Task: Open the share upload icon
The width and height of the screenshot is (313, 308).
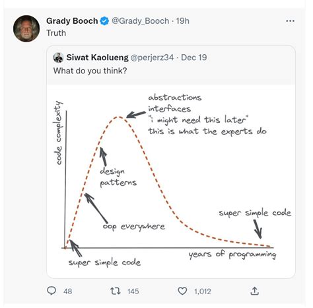Action: (x=254, y=291)
